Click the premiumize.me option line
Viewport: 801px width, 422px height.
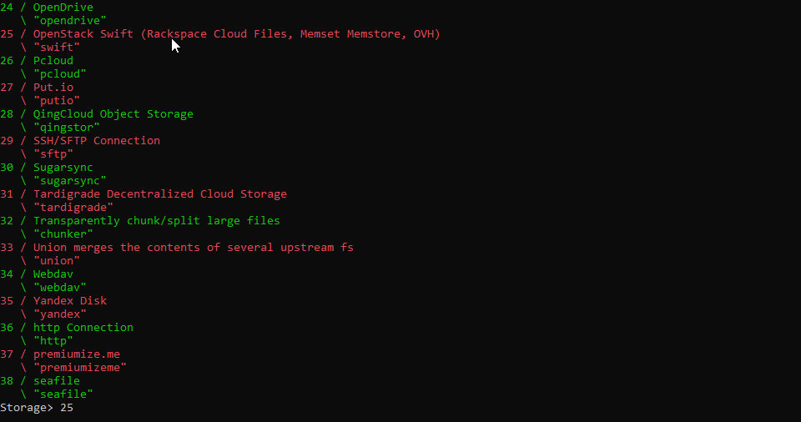(76, 354)
